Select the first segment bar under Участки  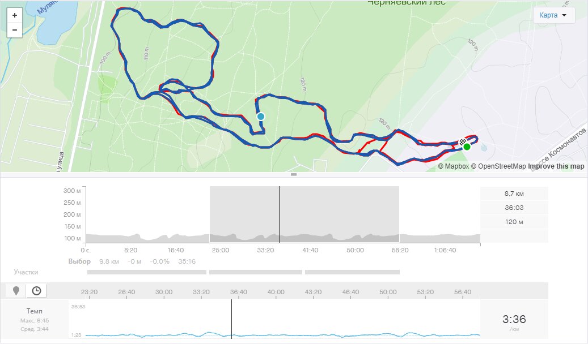[x=147, y=272]
